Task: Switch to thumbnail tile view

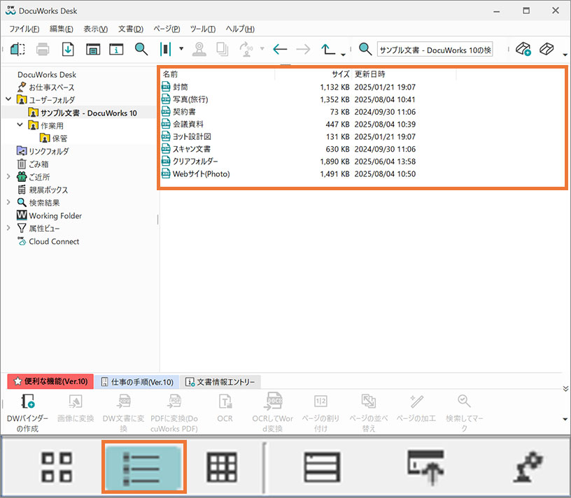Action: coord(57,467)
